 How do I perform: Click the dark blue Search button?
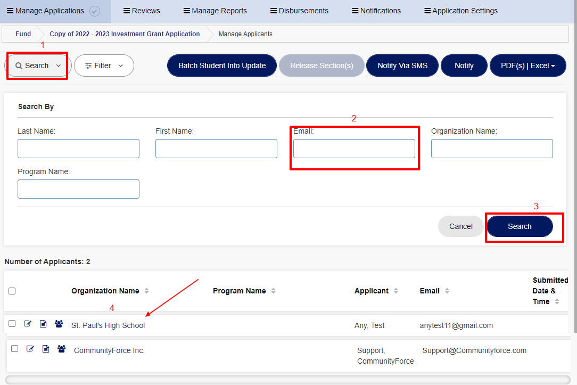tap(520, 226)
